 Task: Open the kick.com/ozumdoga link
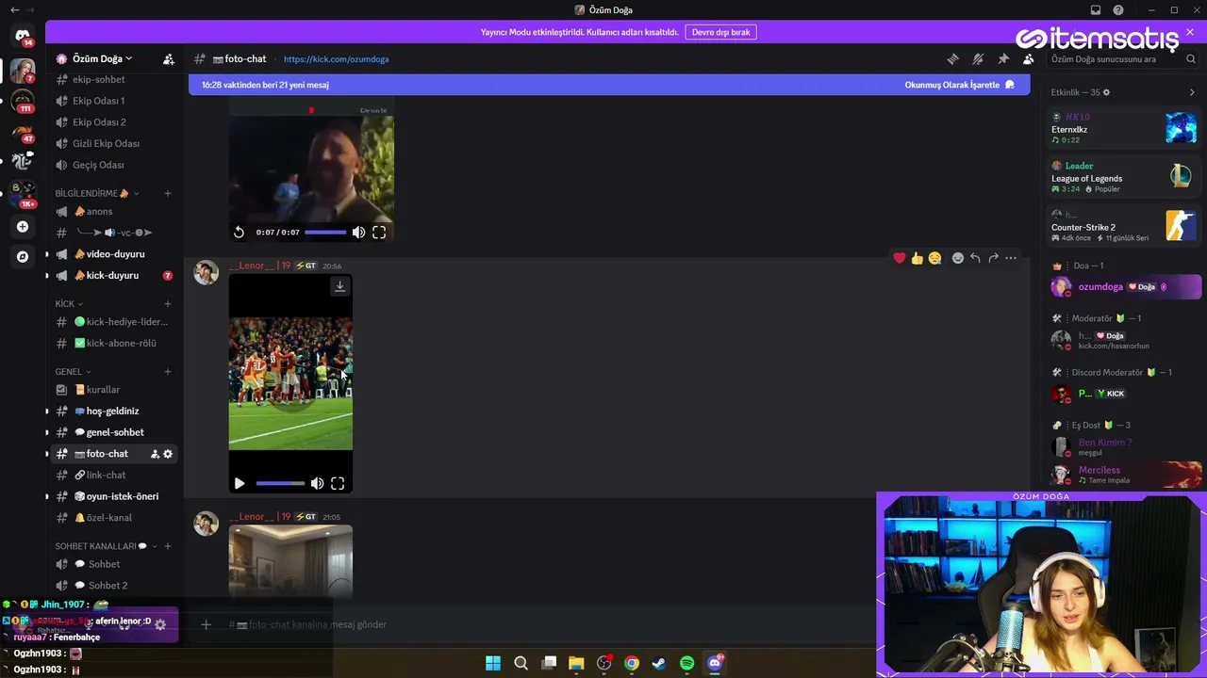(336, 58)
